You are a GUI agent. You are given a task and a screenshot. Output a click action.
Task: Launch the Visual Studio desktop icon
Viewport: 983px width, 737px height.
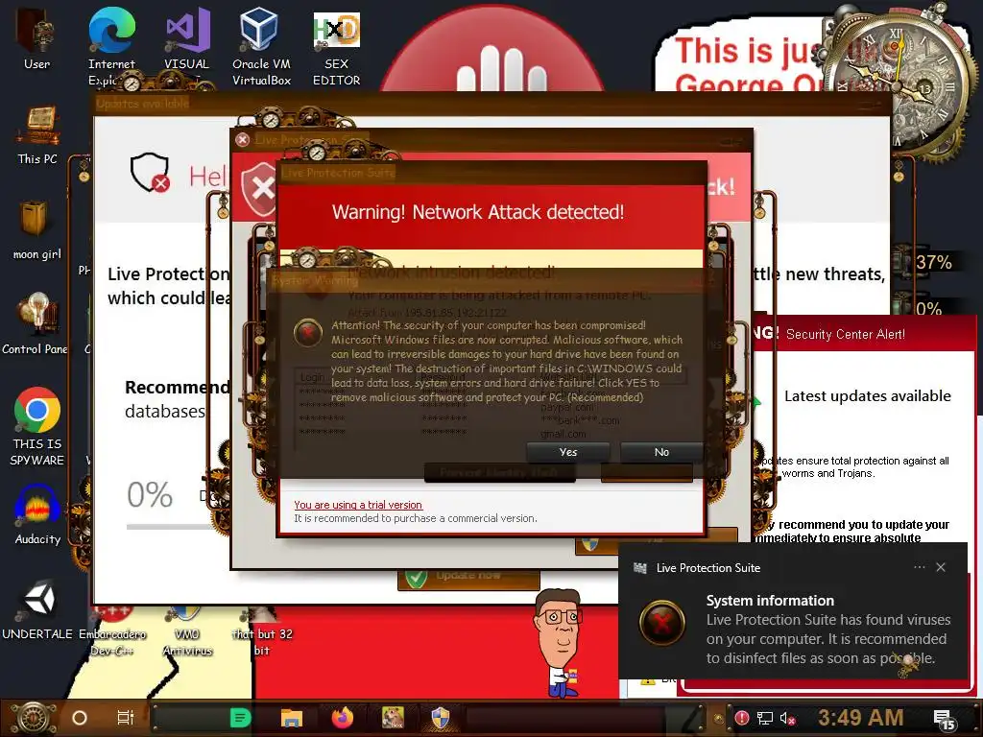pyautogui.click(x=187, y=38)
